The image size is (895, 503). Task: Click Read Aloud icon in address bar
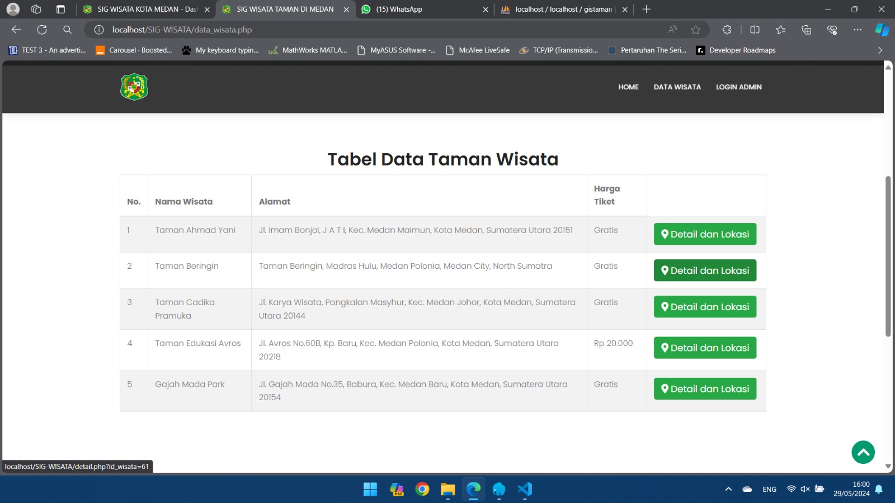(672, 30)
